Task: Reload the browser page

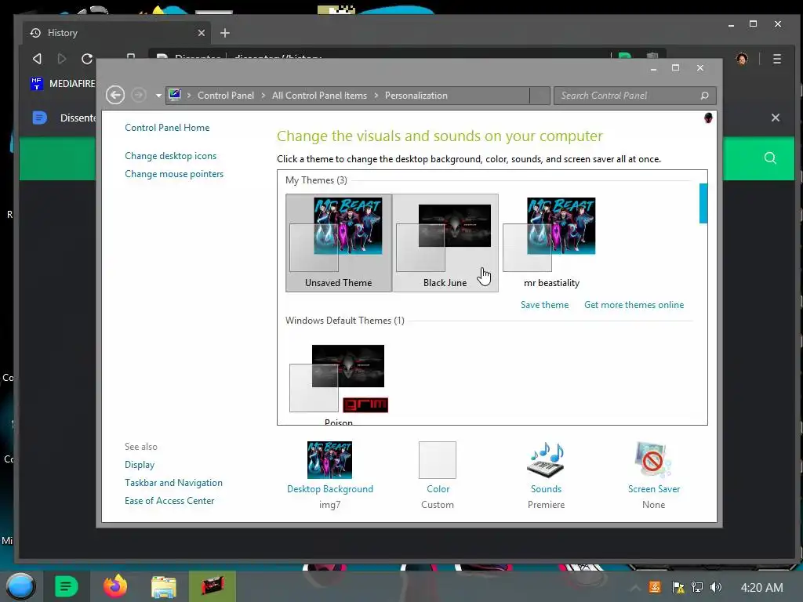Action: pyautogui.click(x=87, y=59)
